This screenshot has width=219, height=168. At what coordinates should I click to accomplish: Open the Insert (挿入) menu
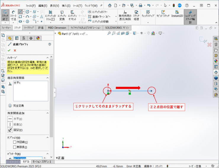(66, 6)
